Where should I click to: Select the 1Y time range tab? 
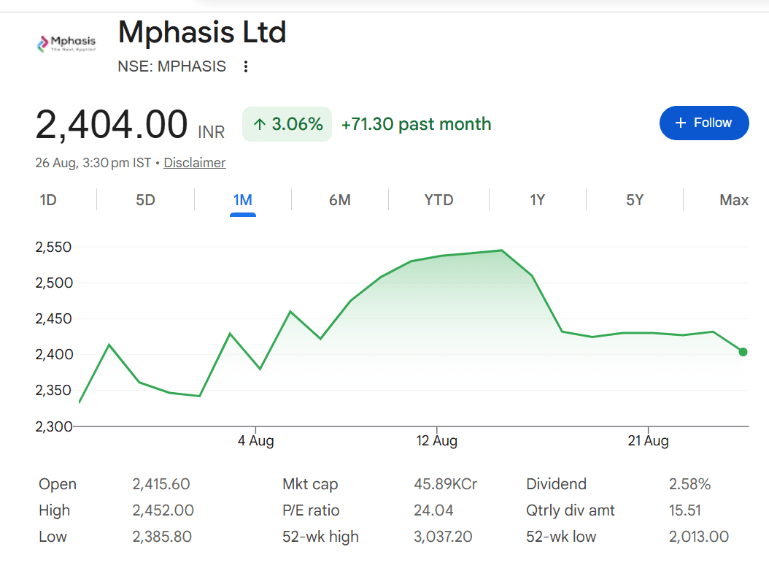(537, 200)
